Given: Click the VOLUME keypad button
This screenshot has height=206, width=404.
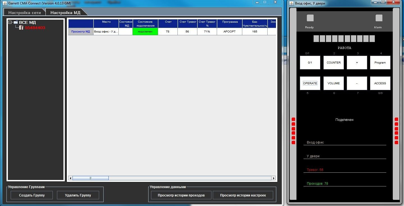Looking at the screenshot, I should (334, 83).
